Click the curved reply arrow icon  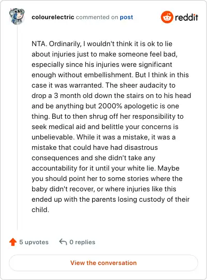click(x=63, y=242)
